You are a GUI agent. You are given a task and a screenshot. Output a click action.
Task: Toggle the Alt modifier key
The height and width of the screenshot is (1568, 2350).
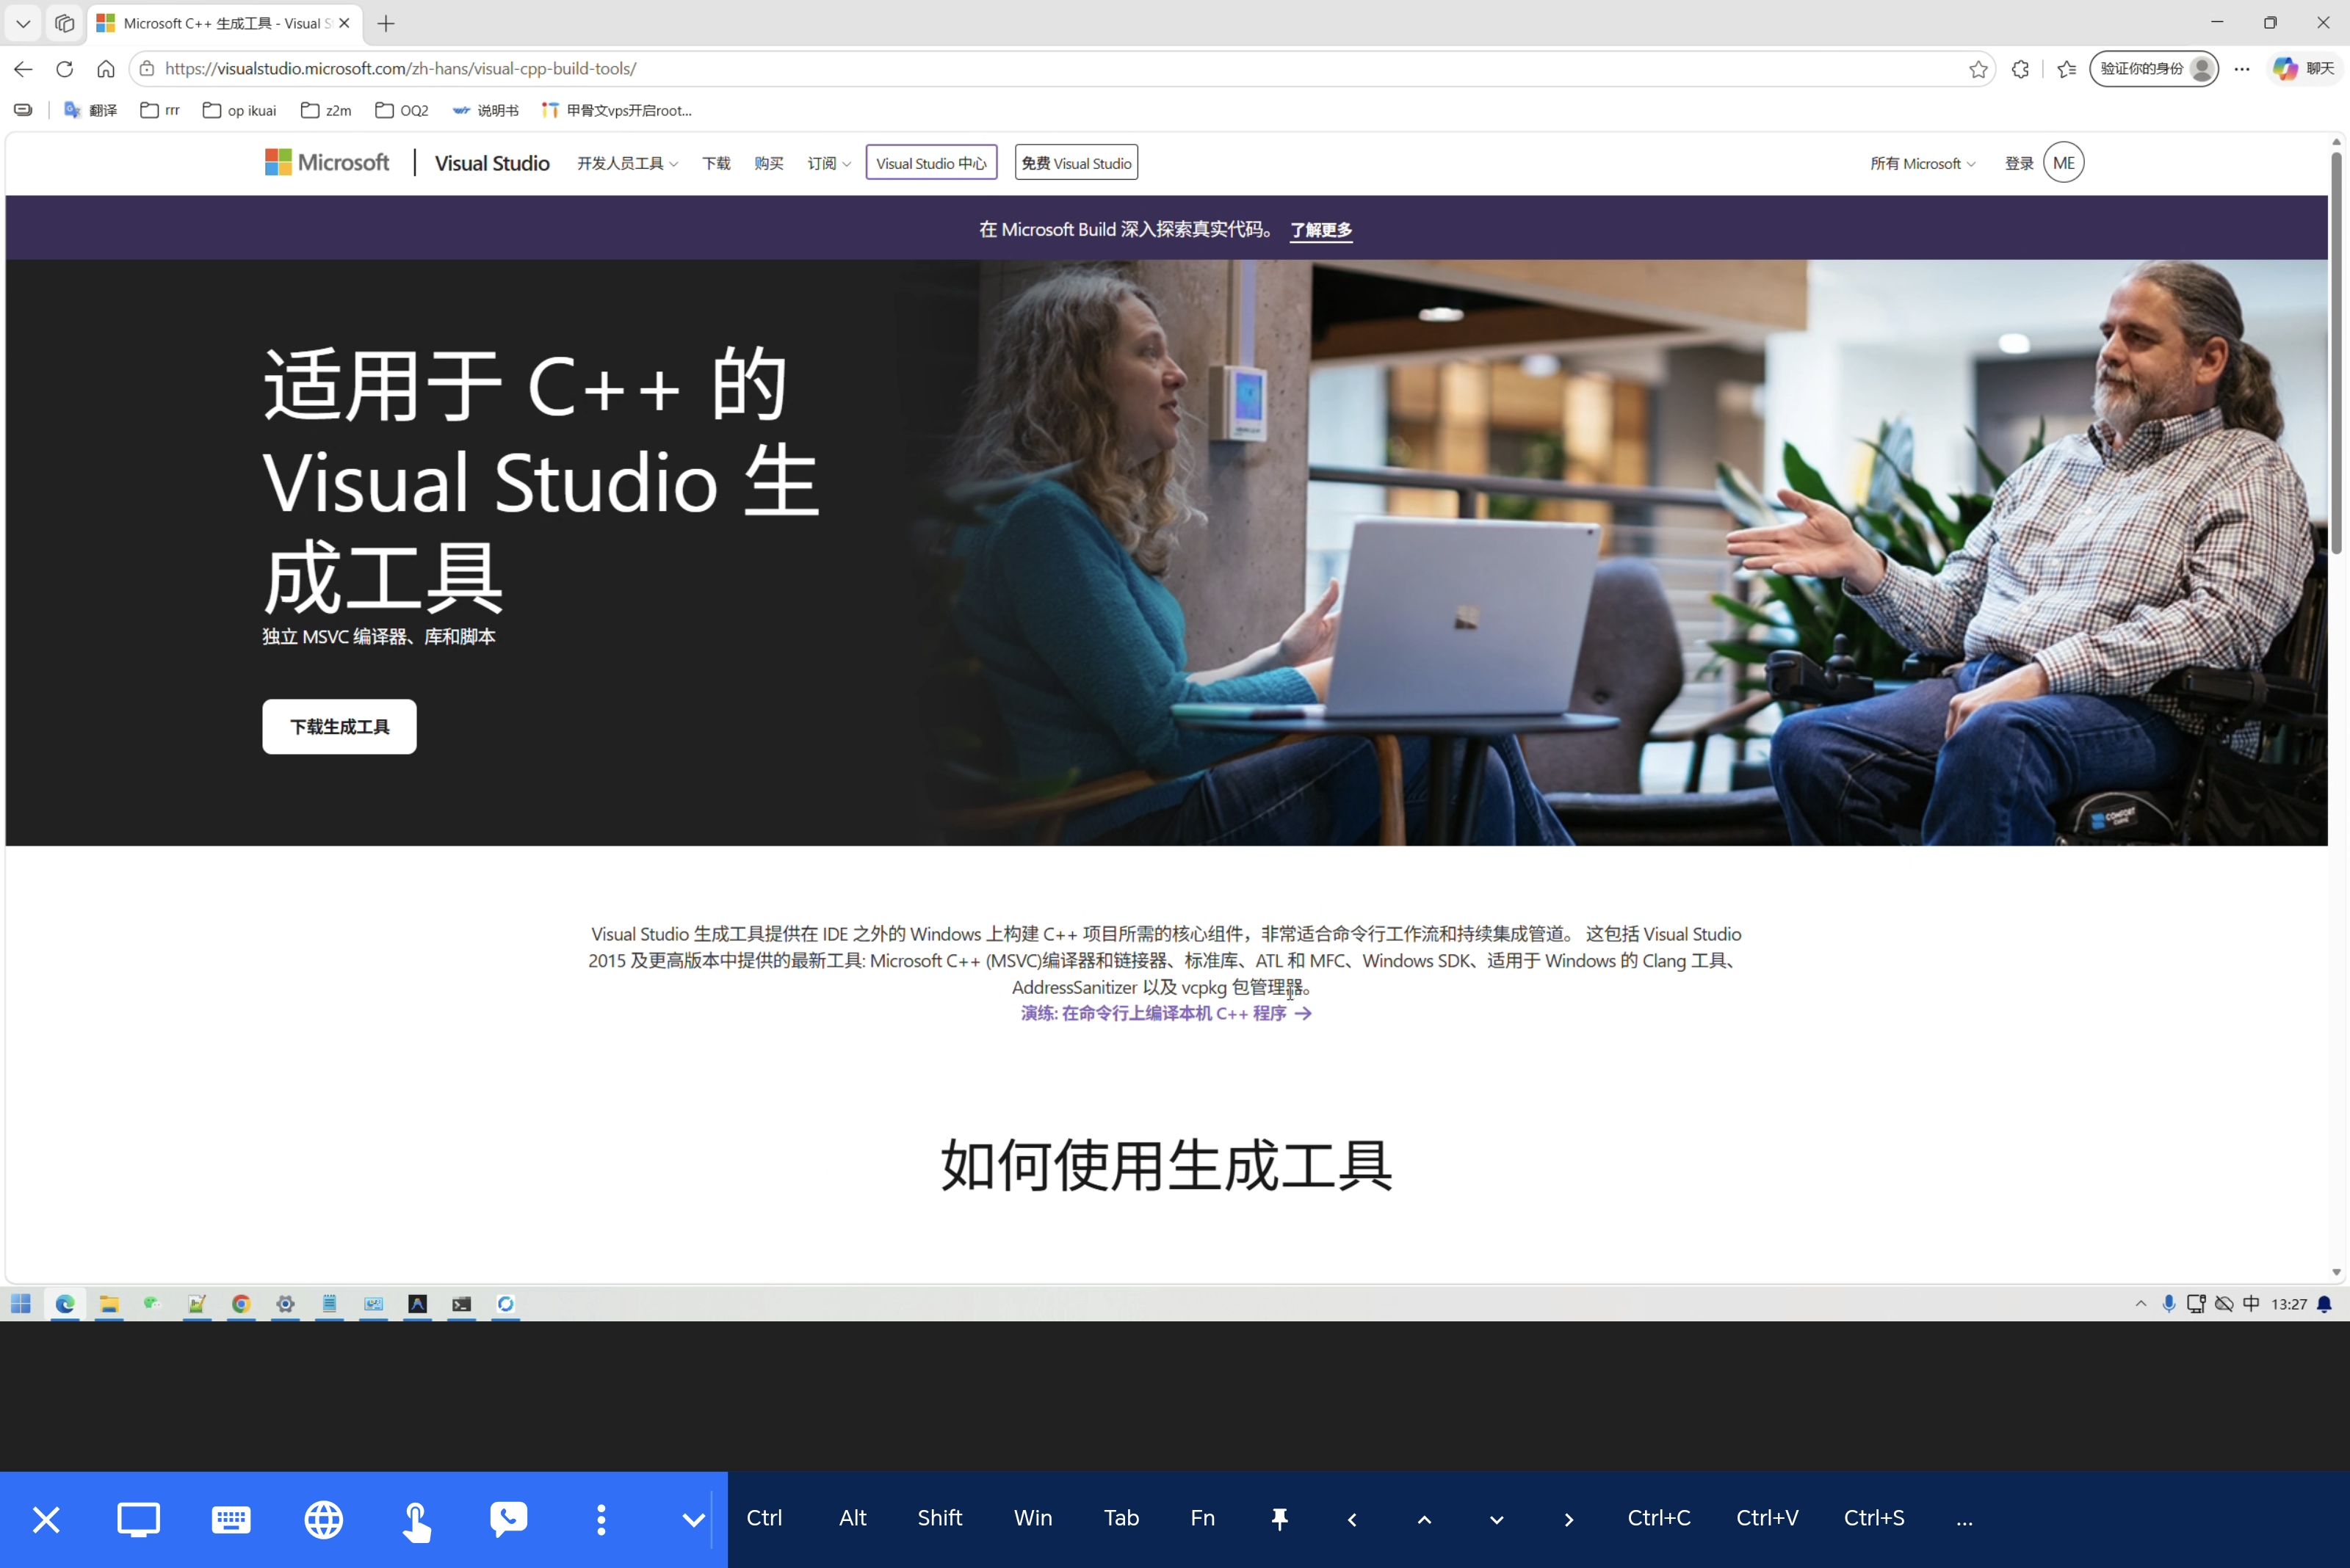tap(853, 1517)
